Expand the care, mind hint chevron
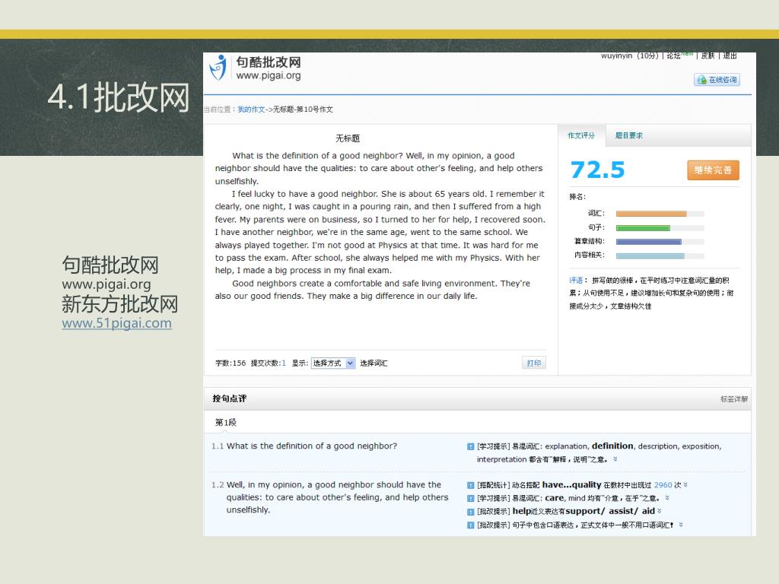The width and height of the screenshot is (779, 584). [667, 497]
